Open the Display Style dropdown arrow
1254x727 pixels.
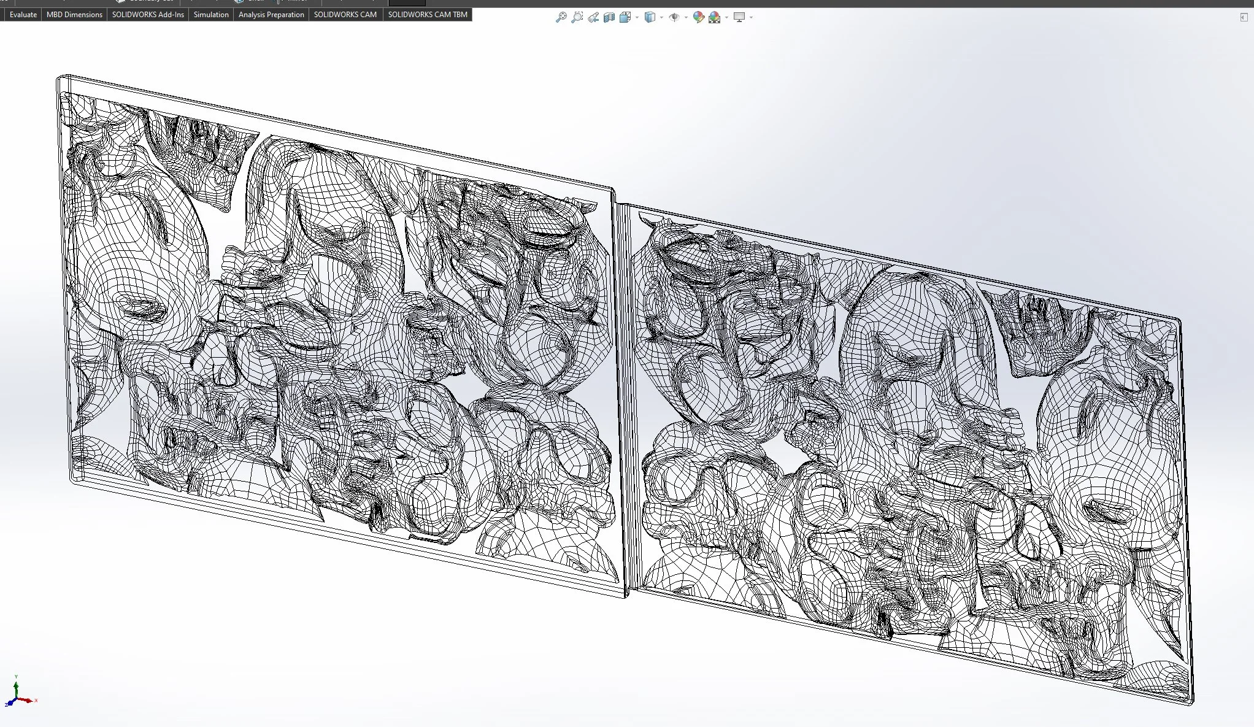[x=661, y=17]
